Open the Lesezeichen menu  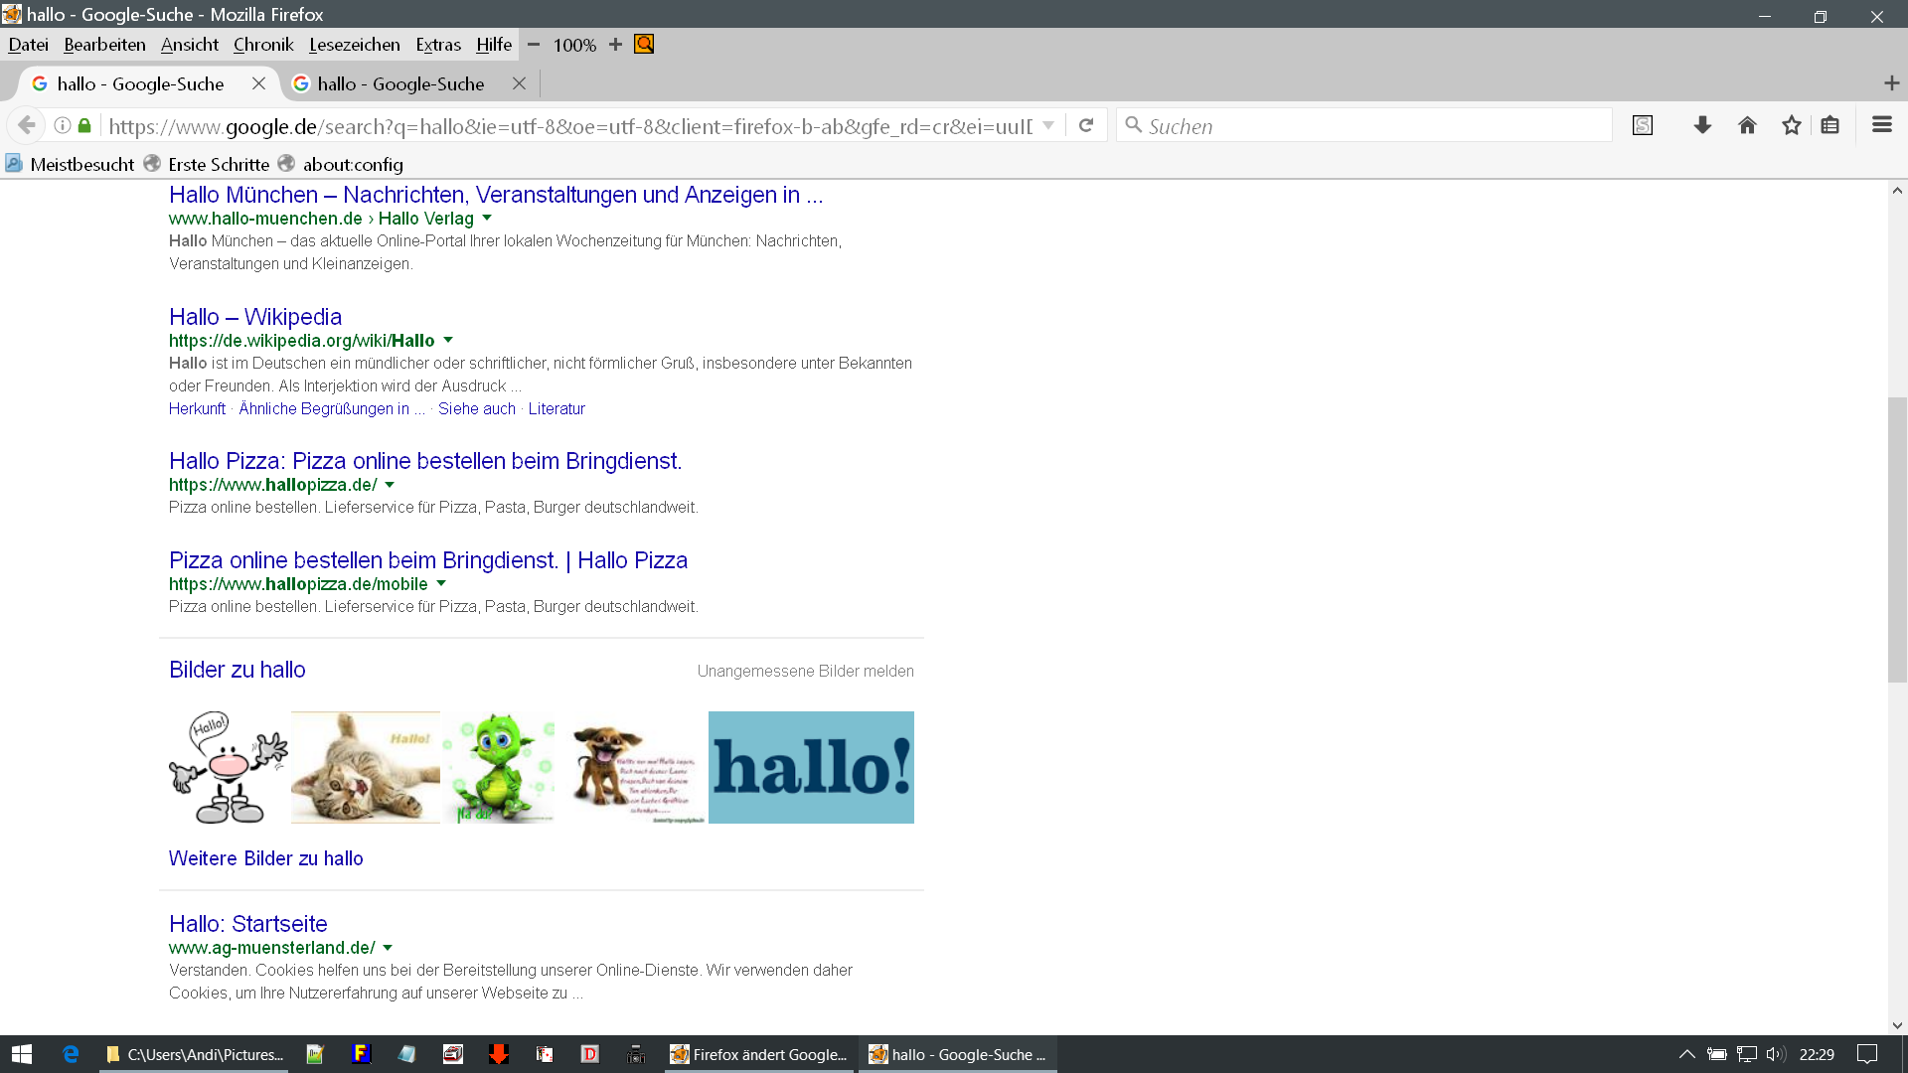pyautogui.click(x=354, y=45)
